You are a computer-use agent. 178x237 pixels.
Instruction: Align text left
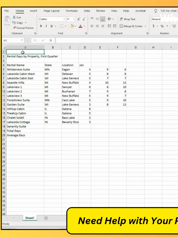coord(92,26)
